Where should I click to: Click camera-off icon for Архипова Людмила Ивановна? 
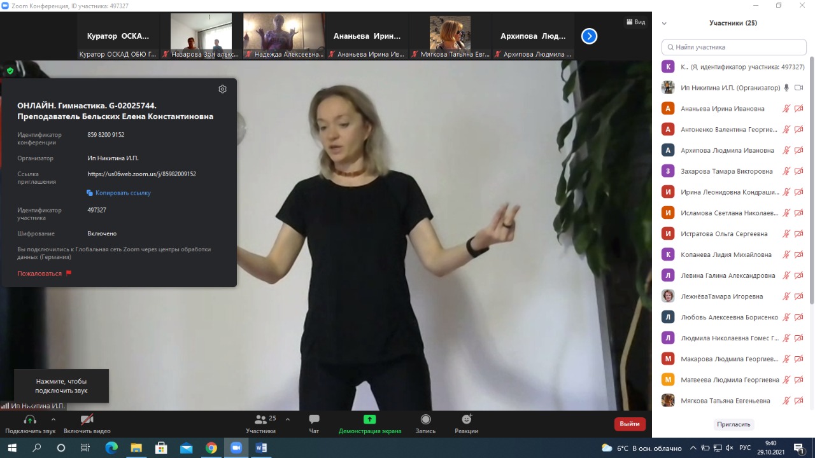[x=798, y=150]
